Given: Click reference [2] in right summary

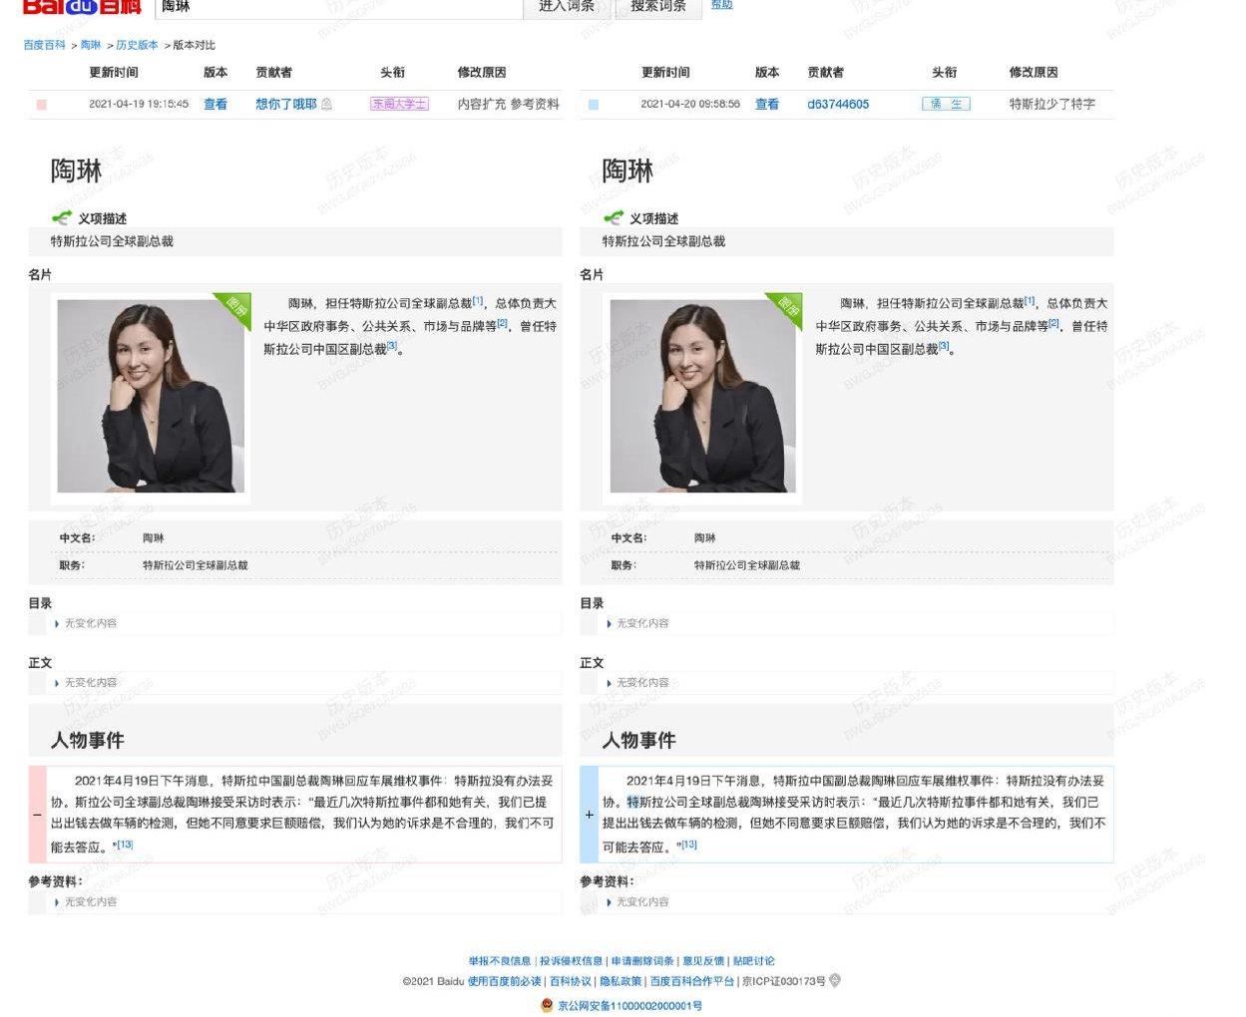Looking at the screenshot, I should [1053, 323].
